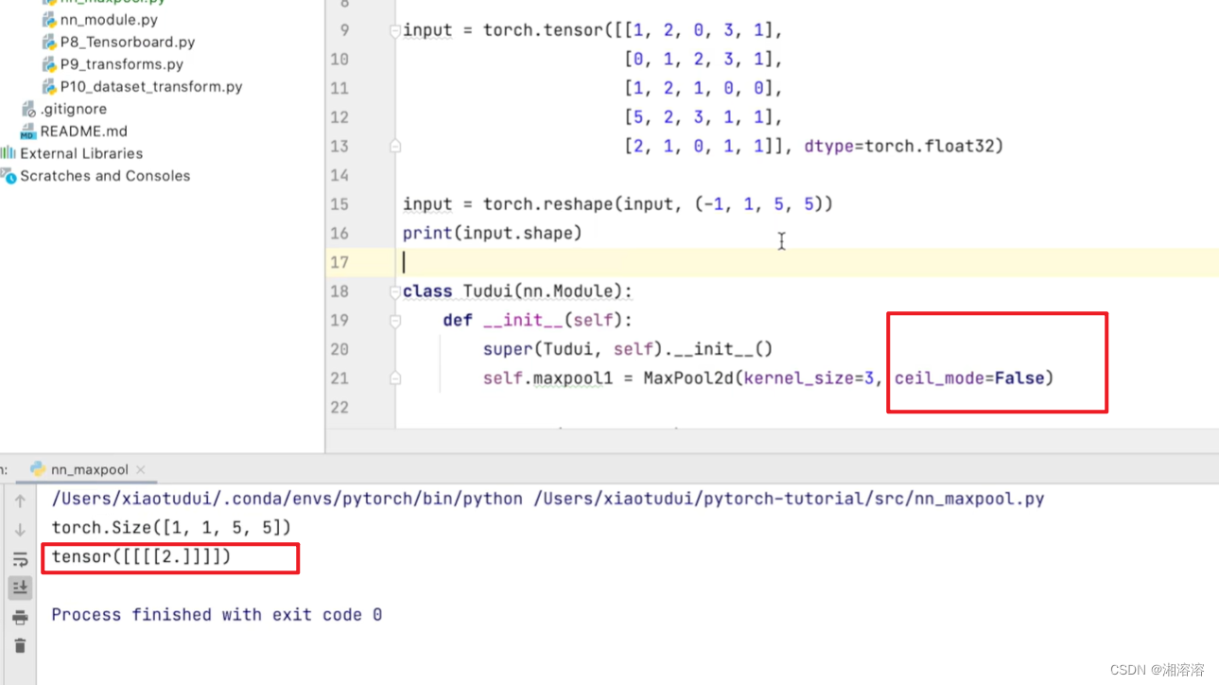This screenshot has height=685, width=1219.
Task: Open P8_Tensorboard.py file
Action: click(x=128, y=42)
